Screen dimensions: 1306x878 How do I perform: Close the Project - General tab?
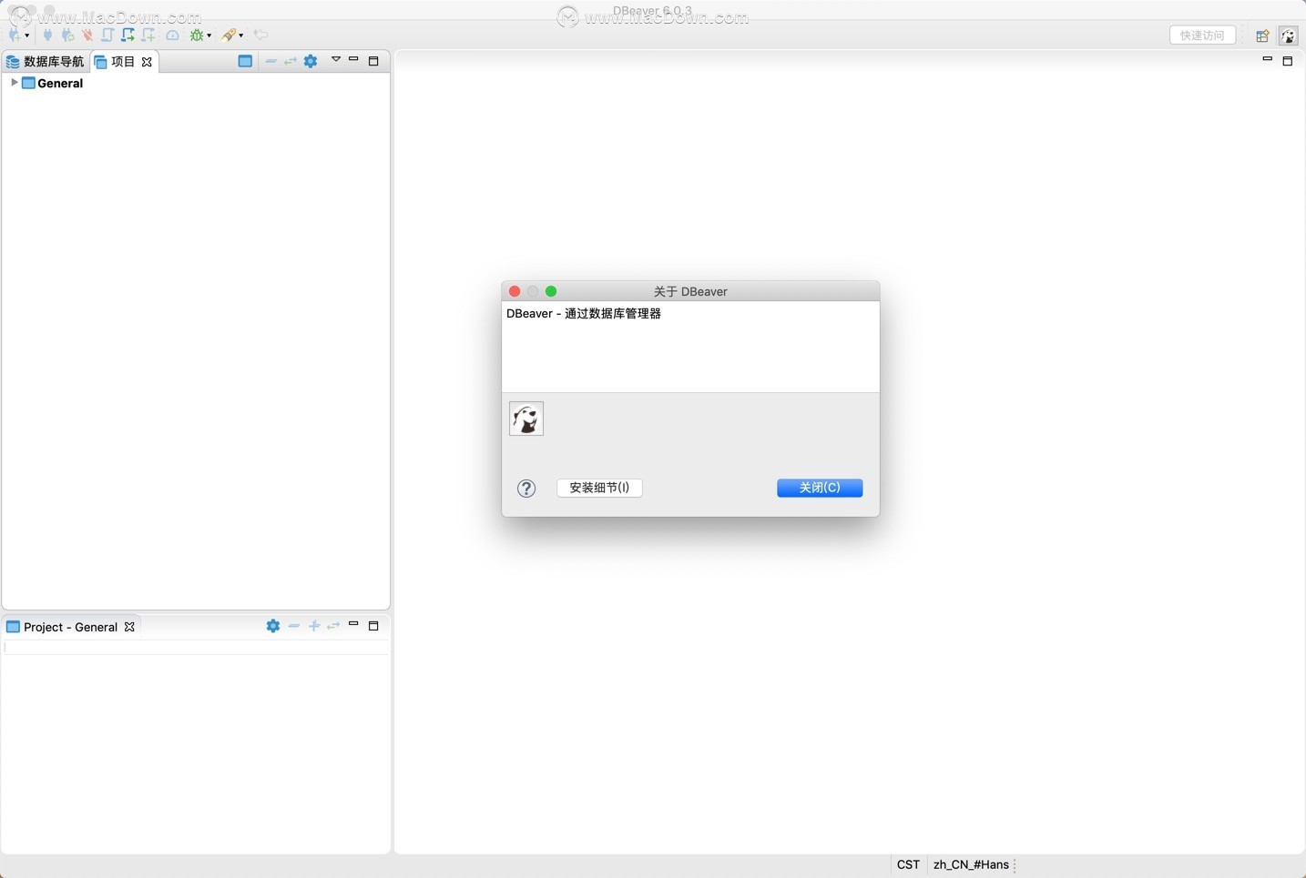129,627
